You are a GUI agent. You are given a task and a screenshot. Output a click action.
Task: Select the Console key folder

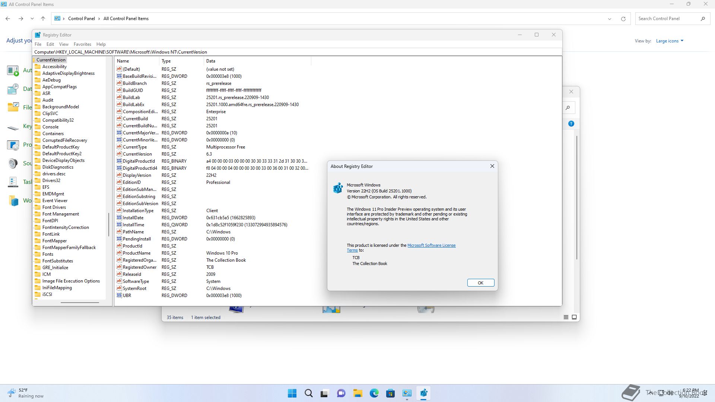click(x=50, y=127)
